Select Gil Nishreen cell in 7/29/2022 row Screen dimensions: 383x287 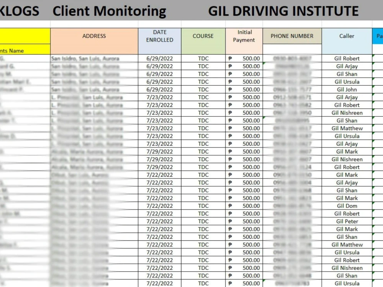pyautogui.click(x=347, y=159)
